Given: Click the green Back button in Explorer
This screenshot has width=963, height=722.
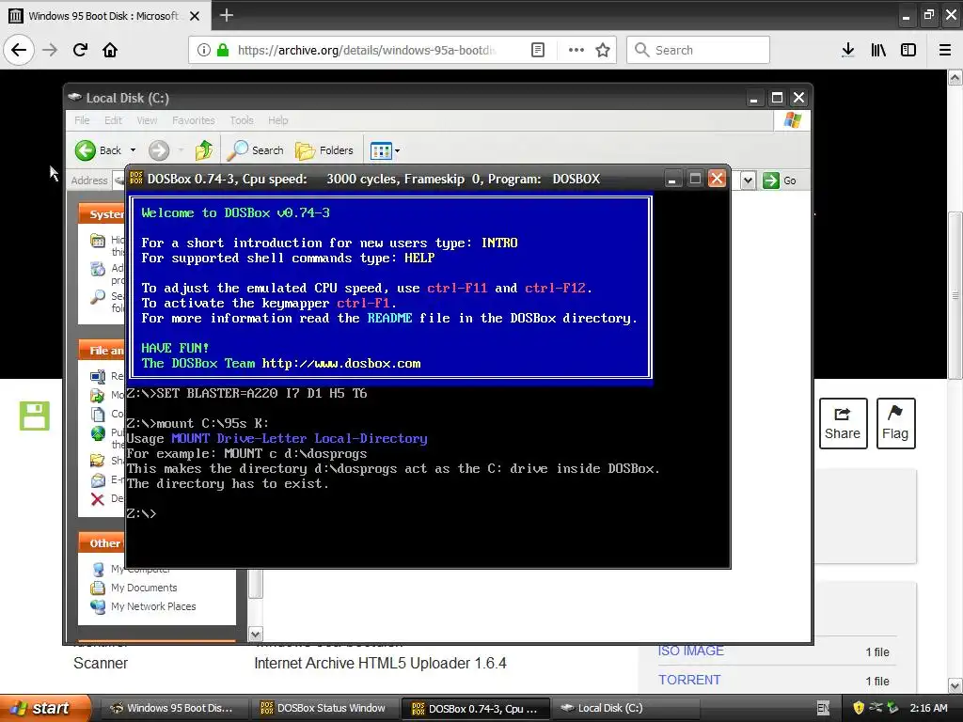Looking at the screenshot, I should pyautogui.click(x=98, y=149).
